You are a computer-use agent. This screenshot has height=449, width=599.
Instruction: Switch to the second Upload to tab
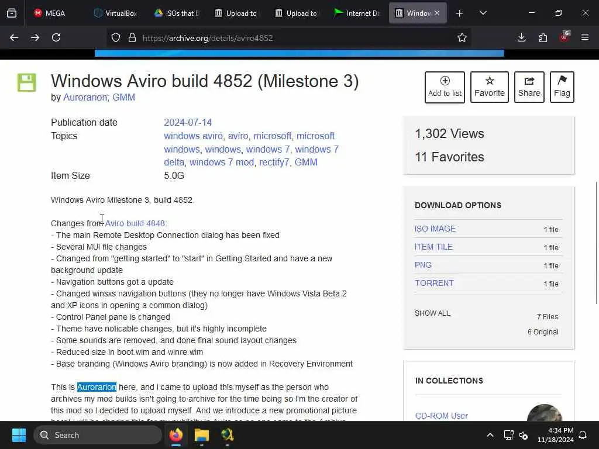296,13
